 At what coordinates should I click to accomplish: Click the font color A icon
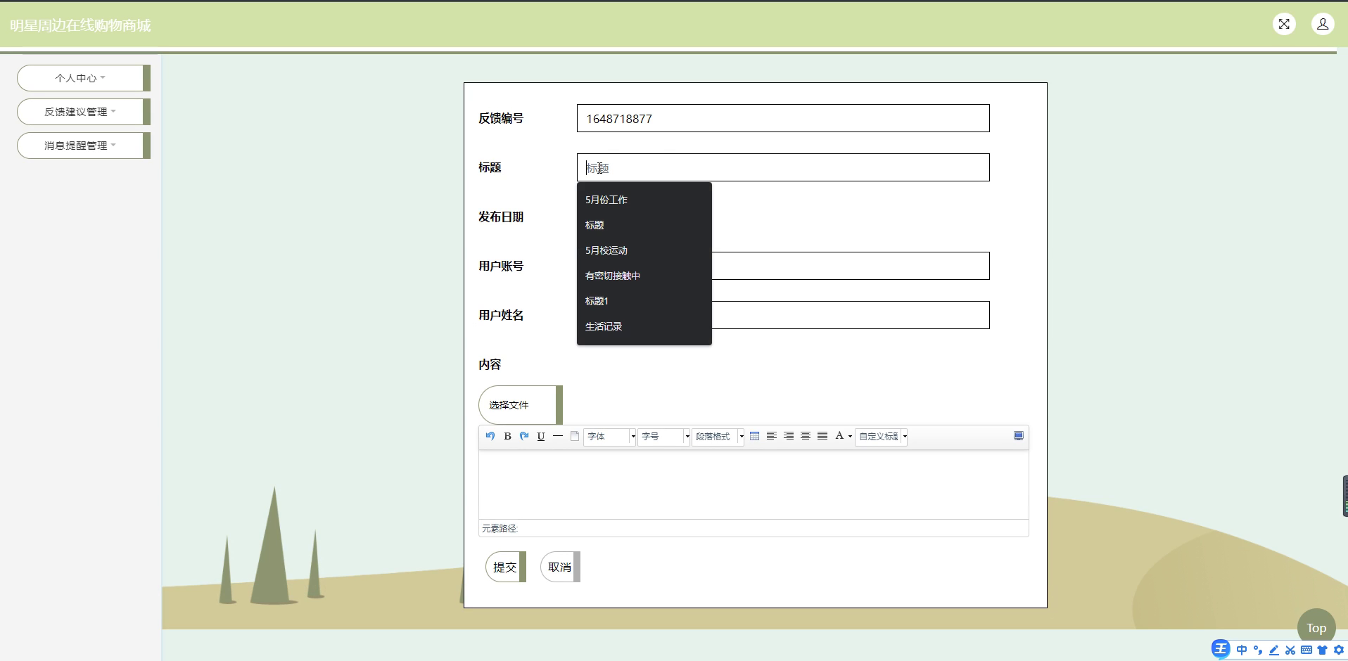(x=839, y=436)
